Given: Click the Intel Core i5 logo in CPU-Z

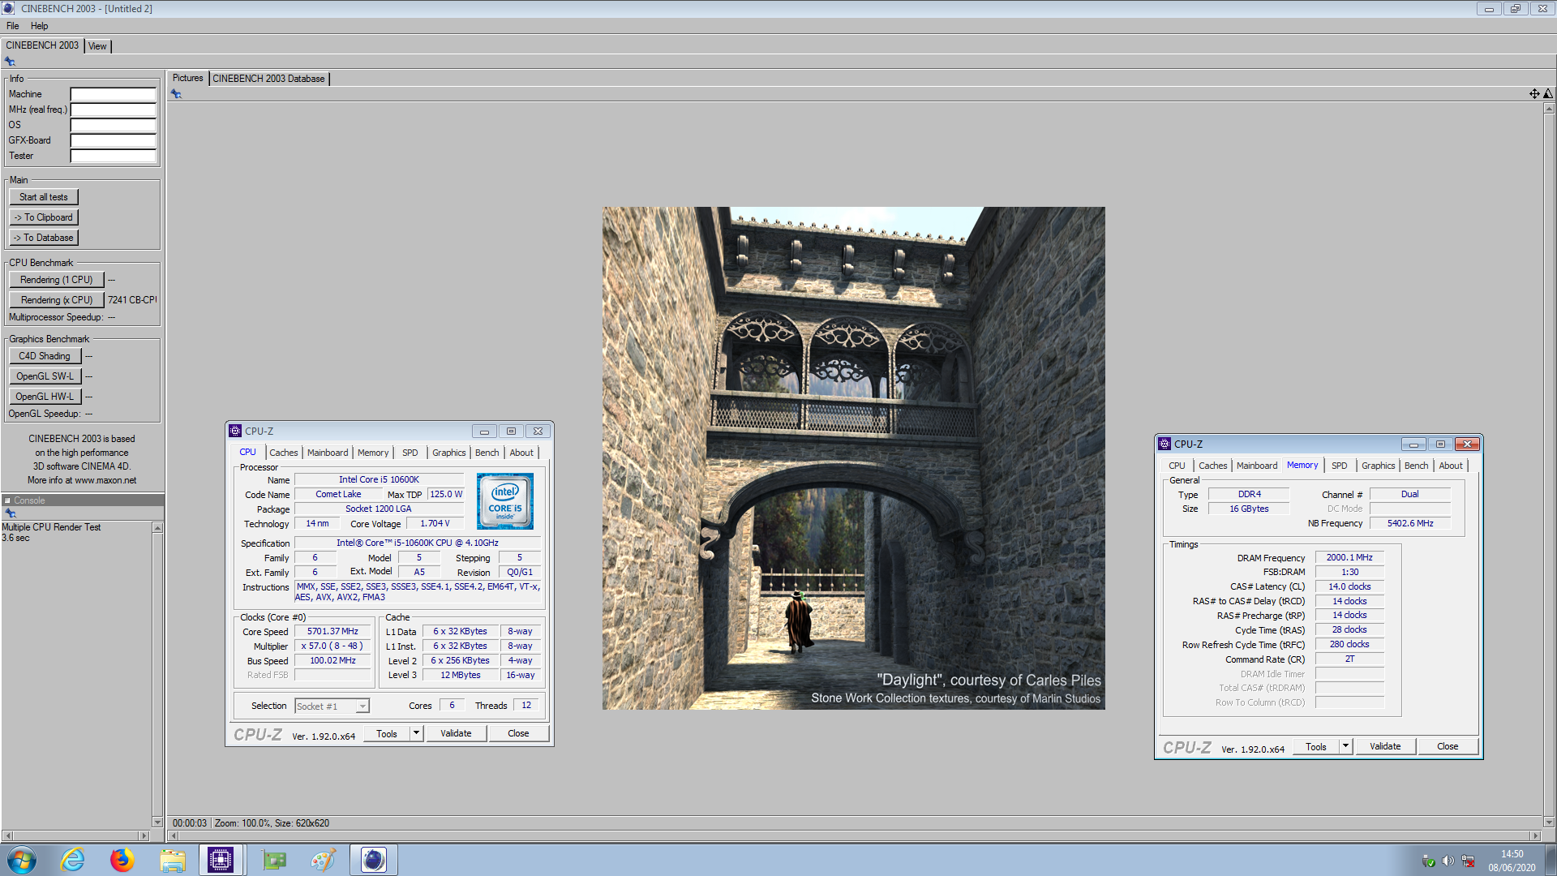Looking at the screenshot, I should pos(505,501).
